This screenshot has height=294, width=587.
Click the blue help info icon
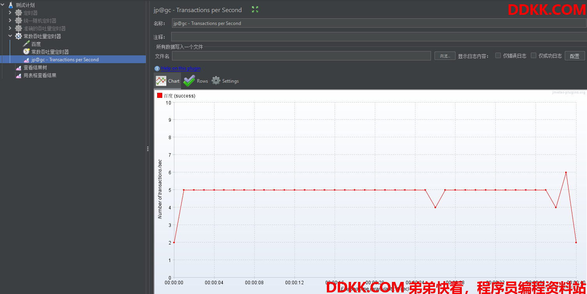pos(157,68)
